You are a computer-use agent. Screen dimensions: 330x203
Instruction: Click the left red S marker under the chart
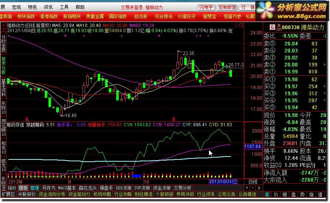tap(27, 120)
